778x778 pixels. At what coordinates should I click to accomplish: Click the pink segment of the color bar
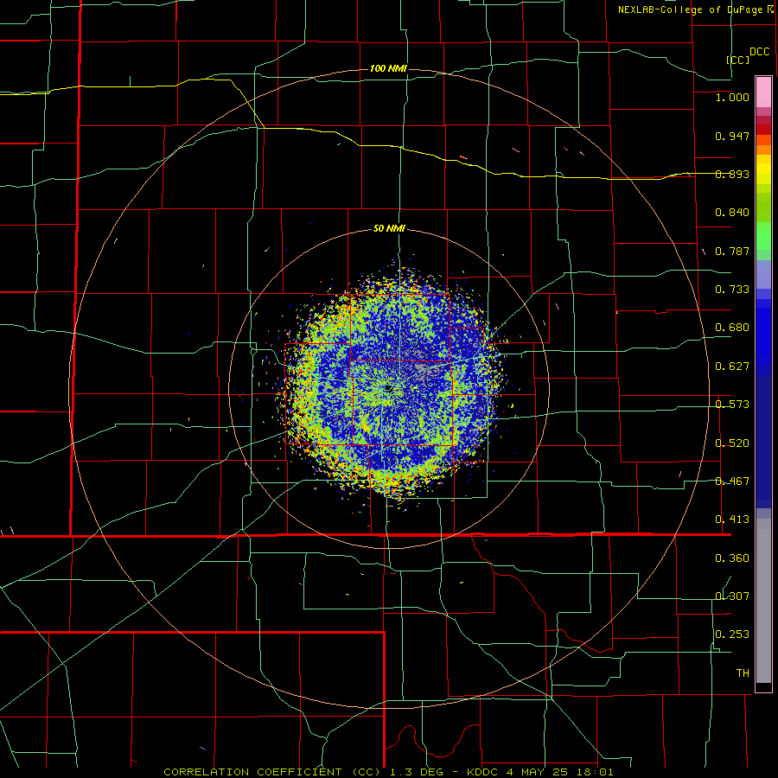(763, 92)
